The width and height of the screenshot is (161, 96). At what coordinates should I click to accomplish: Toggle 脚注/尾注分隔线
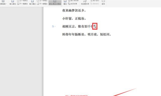point(55,3)
